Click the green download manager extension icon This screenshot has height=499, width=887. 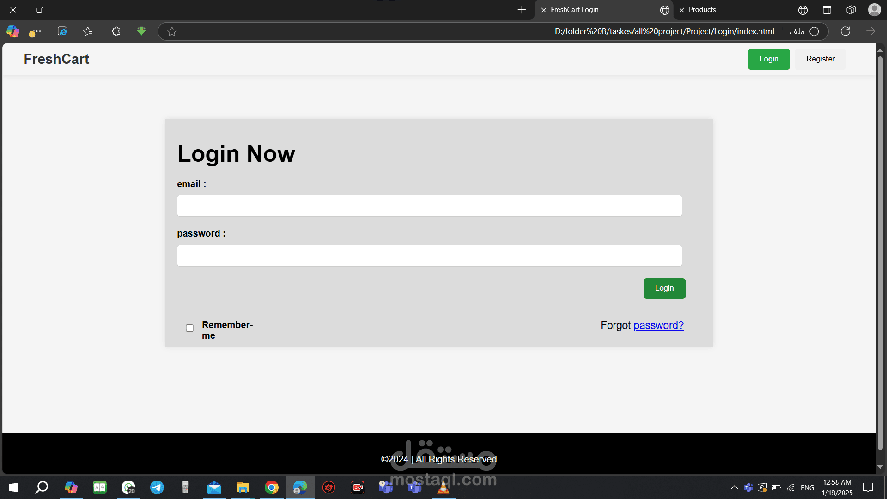coord(141,31)
